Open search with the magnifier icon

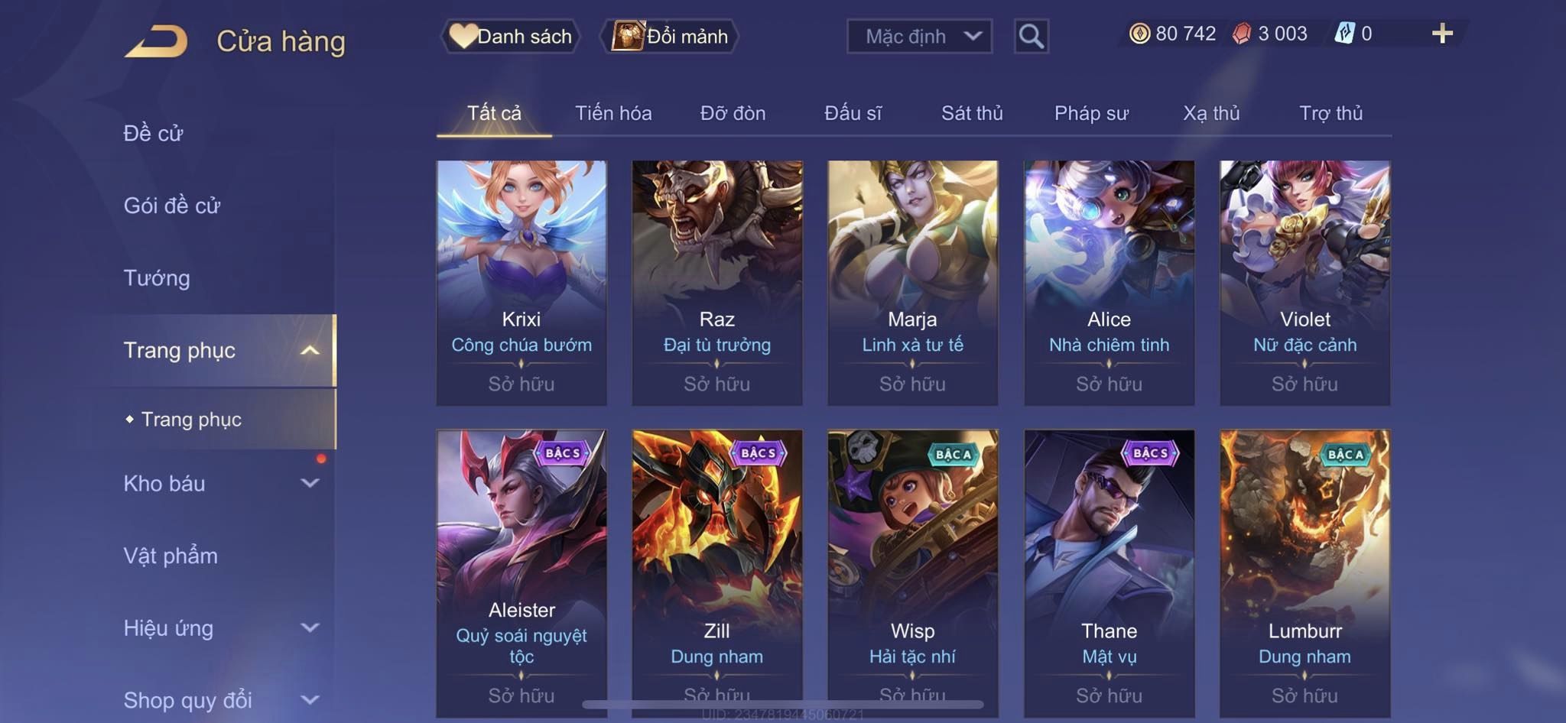pos(1031,36)
